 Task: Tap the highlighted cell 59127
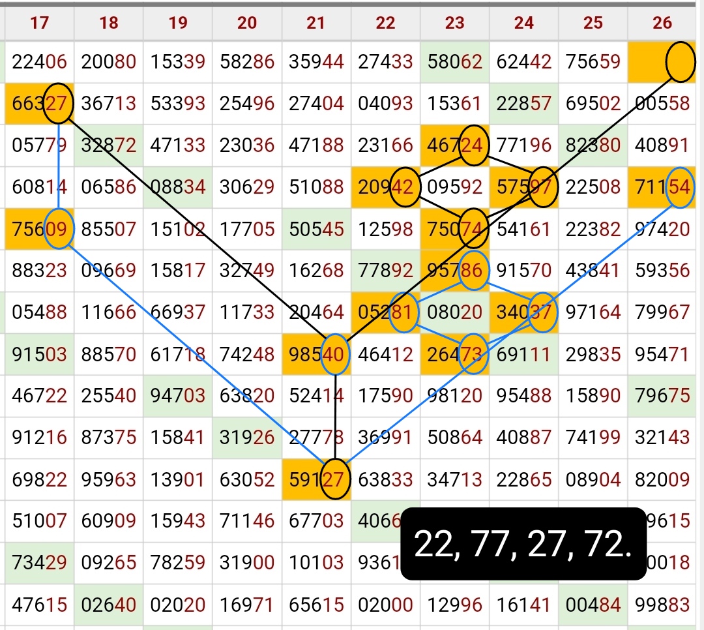pyautogui.click(x=316, y=480)
